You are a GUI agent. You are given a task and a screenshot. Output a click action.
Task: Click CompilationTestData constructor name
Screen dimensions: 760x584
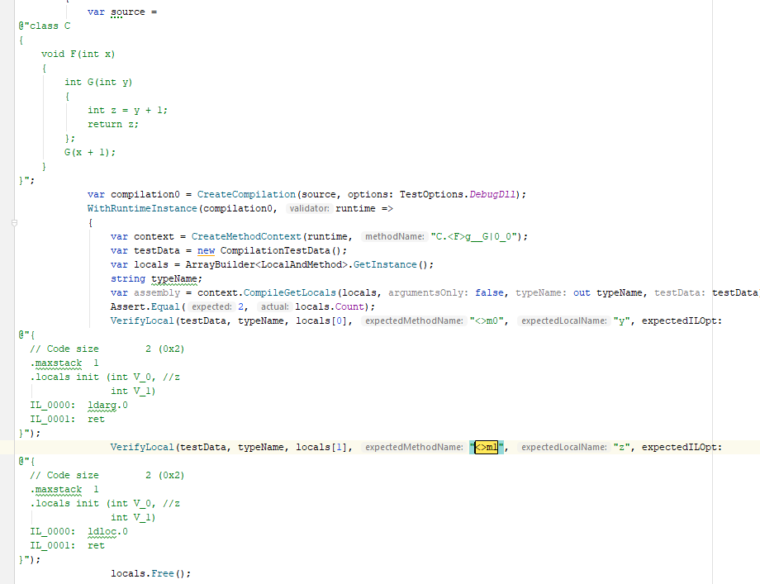[x=275, y=250]
